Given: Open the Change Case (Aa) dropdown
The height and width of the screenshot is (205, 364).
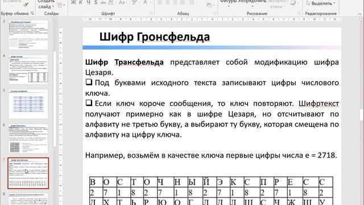Looking at the screenshot, I should (x=123, y=2).
